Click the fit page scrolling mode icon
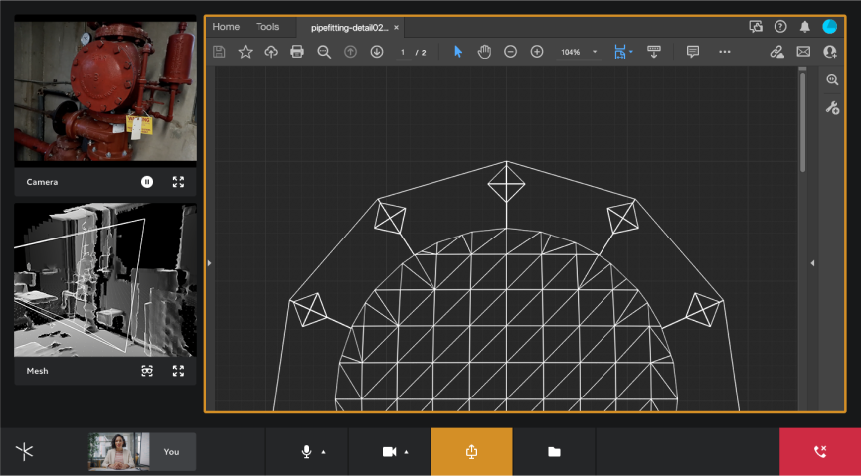This screenshot has width=862, height=476. click(x=620, y=52)
